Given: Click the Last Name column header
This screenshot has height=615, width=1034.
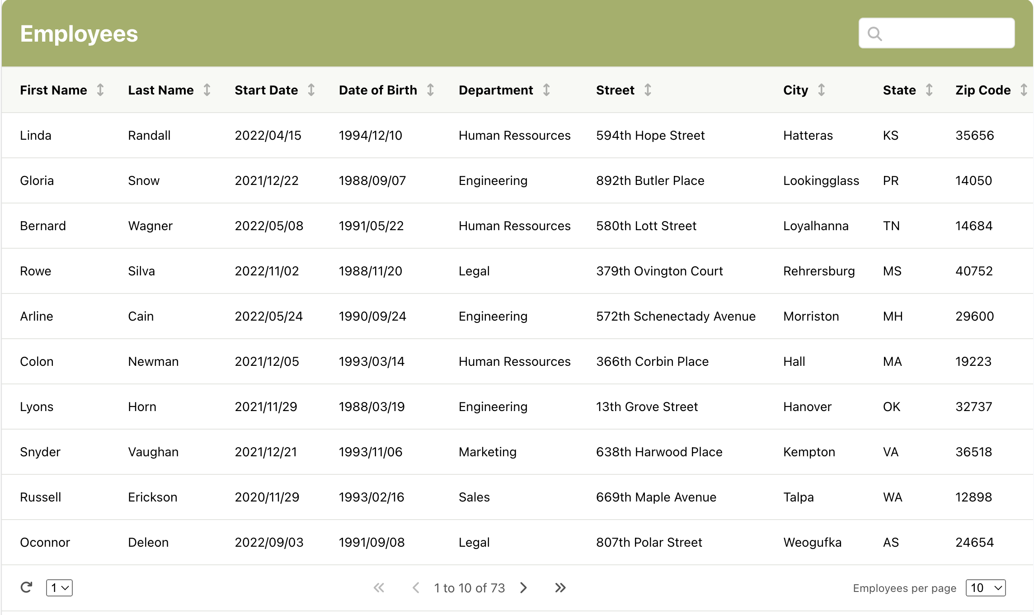Looking at the screenshot, I should 160,90.
